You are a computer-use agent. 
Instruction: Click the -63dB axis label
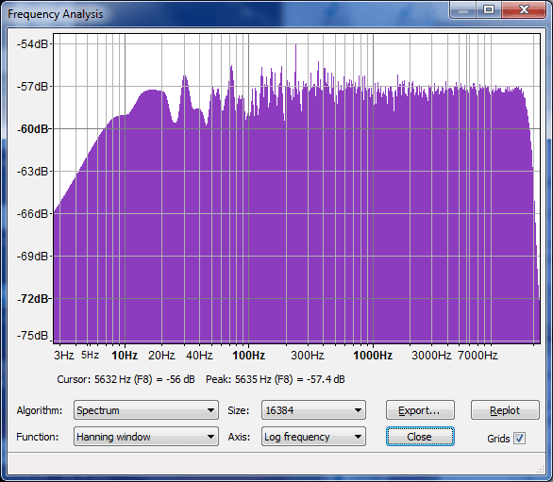tap(32, 172)
